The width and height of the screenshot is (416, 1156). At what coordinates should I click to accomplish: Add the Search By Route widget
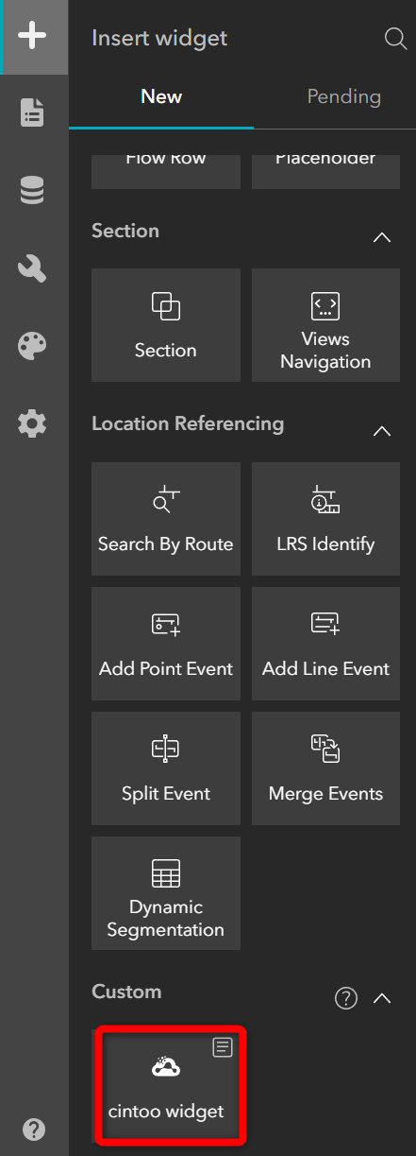click(166, 519)
